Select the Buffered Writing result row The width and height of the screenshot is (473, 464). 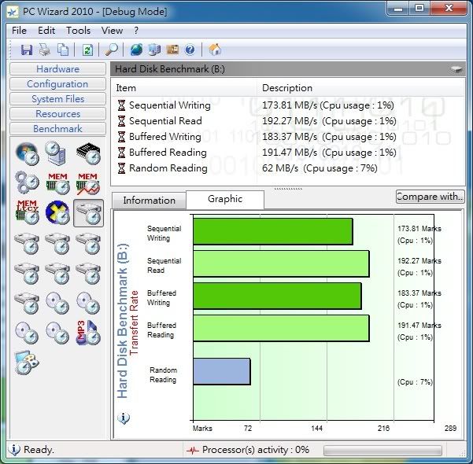288,137
